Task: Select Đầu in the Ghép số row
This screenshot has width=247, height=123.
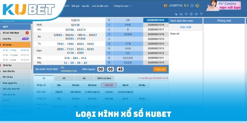Action: coord(59,99)
